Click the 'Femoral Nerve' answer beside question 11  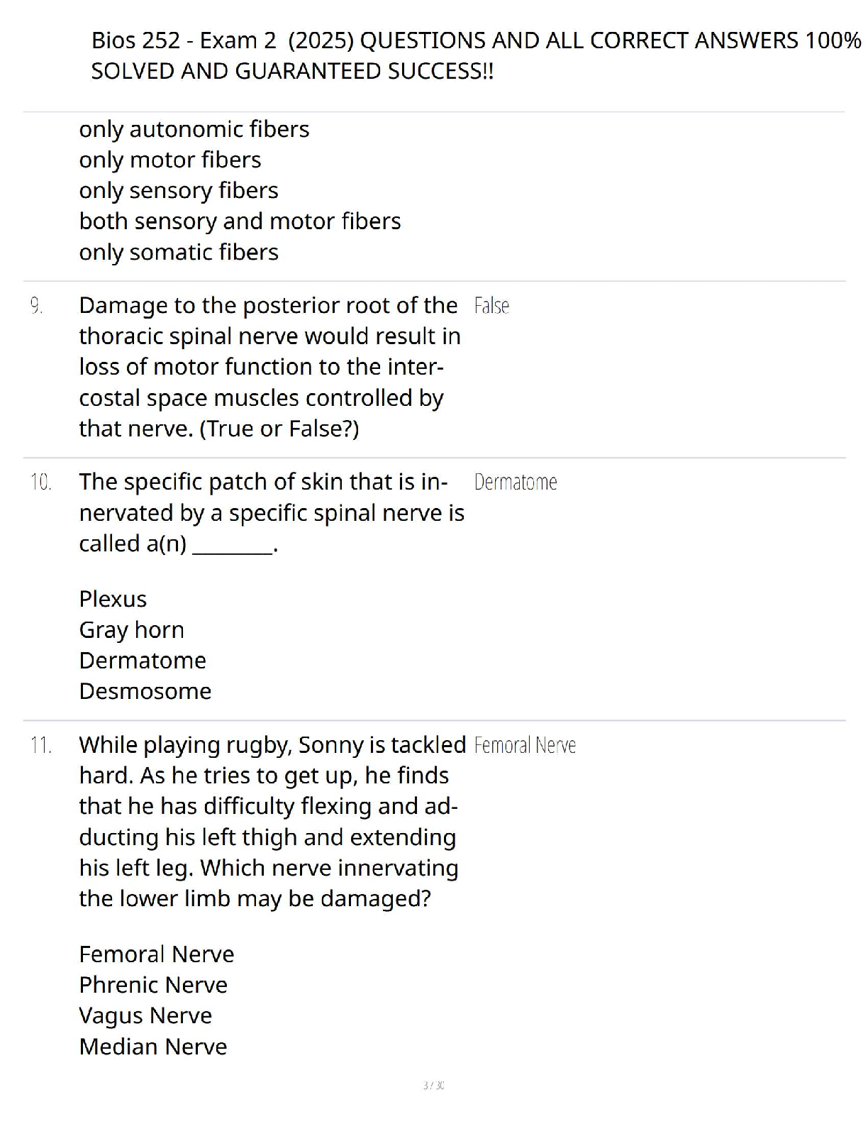pyautogui.click(x=525, y=745)
